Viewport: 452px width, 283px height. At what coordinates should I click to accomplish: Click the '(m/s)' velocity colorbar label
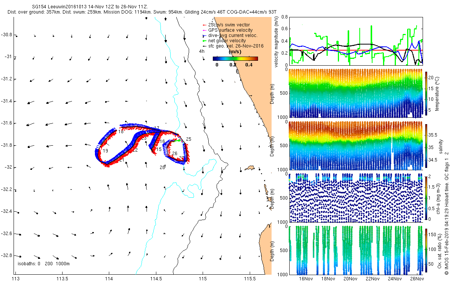pos(235,52)
